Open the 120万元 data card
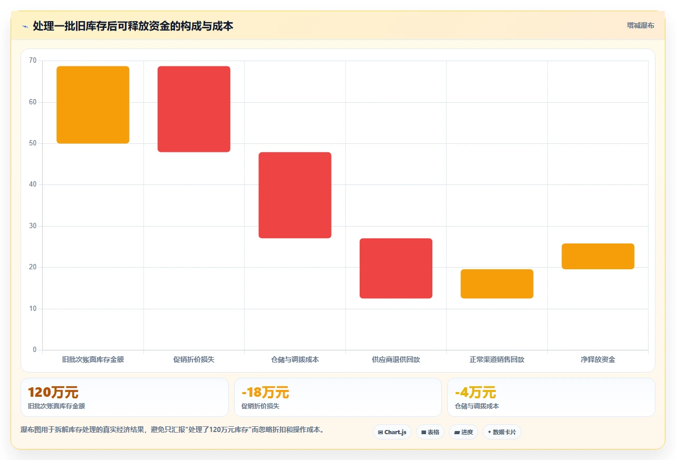 124,397
